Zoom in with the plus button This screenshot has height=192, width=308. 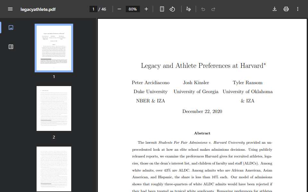tap(146, 9)
